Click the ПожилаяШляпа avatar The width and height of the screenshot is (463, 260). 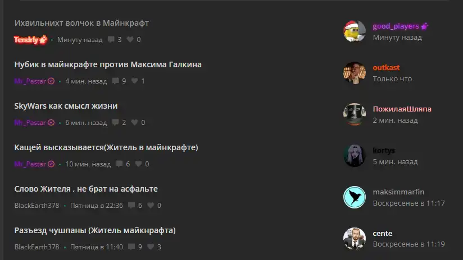(x=355, y=114)
